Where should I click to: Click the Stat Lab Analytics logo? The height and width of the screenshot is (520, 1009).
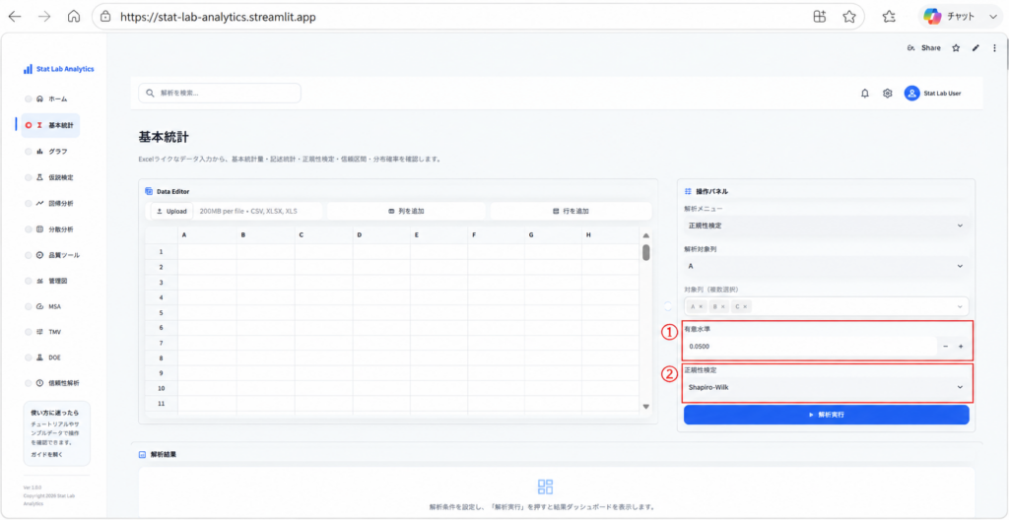pyautogui.click(x=58, y=69)
